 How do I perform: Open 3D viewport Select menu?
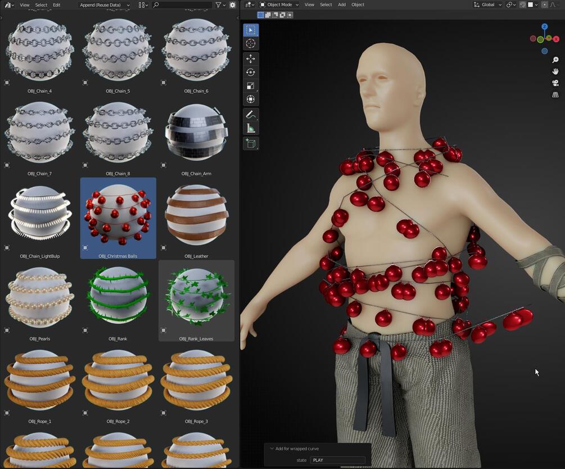tap(326, 4)
